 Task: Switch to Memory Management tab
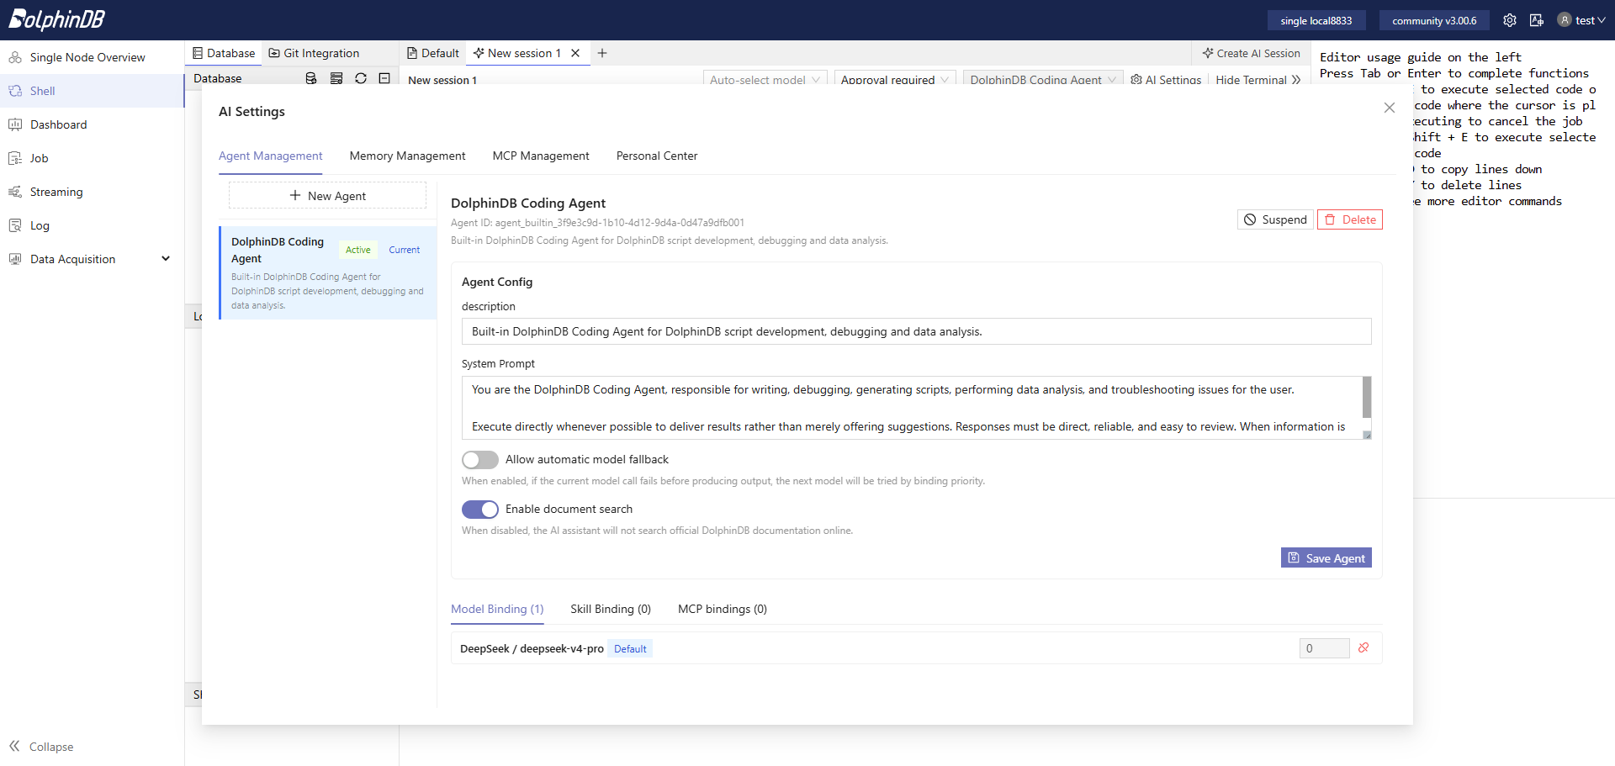coord(407,156)
